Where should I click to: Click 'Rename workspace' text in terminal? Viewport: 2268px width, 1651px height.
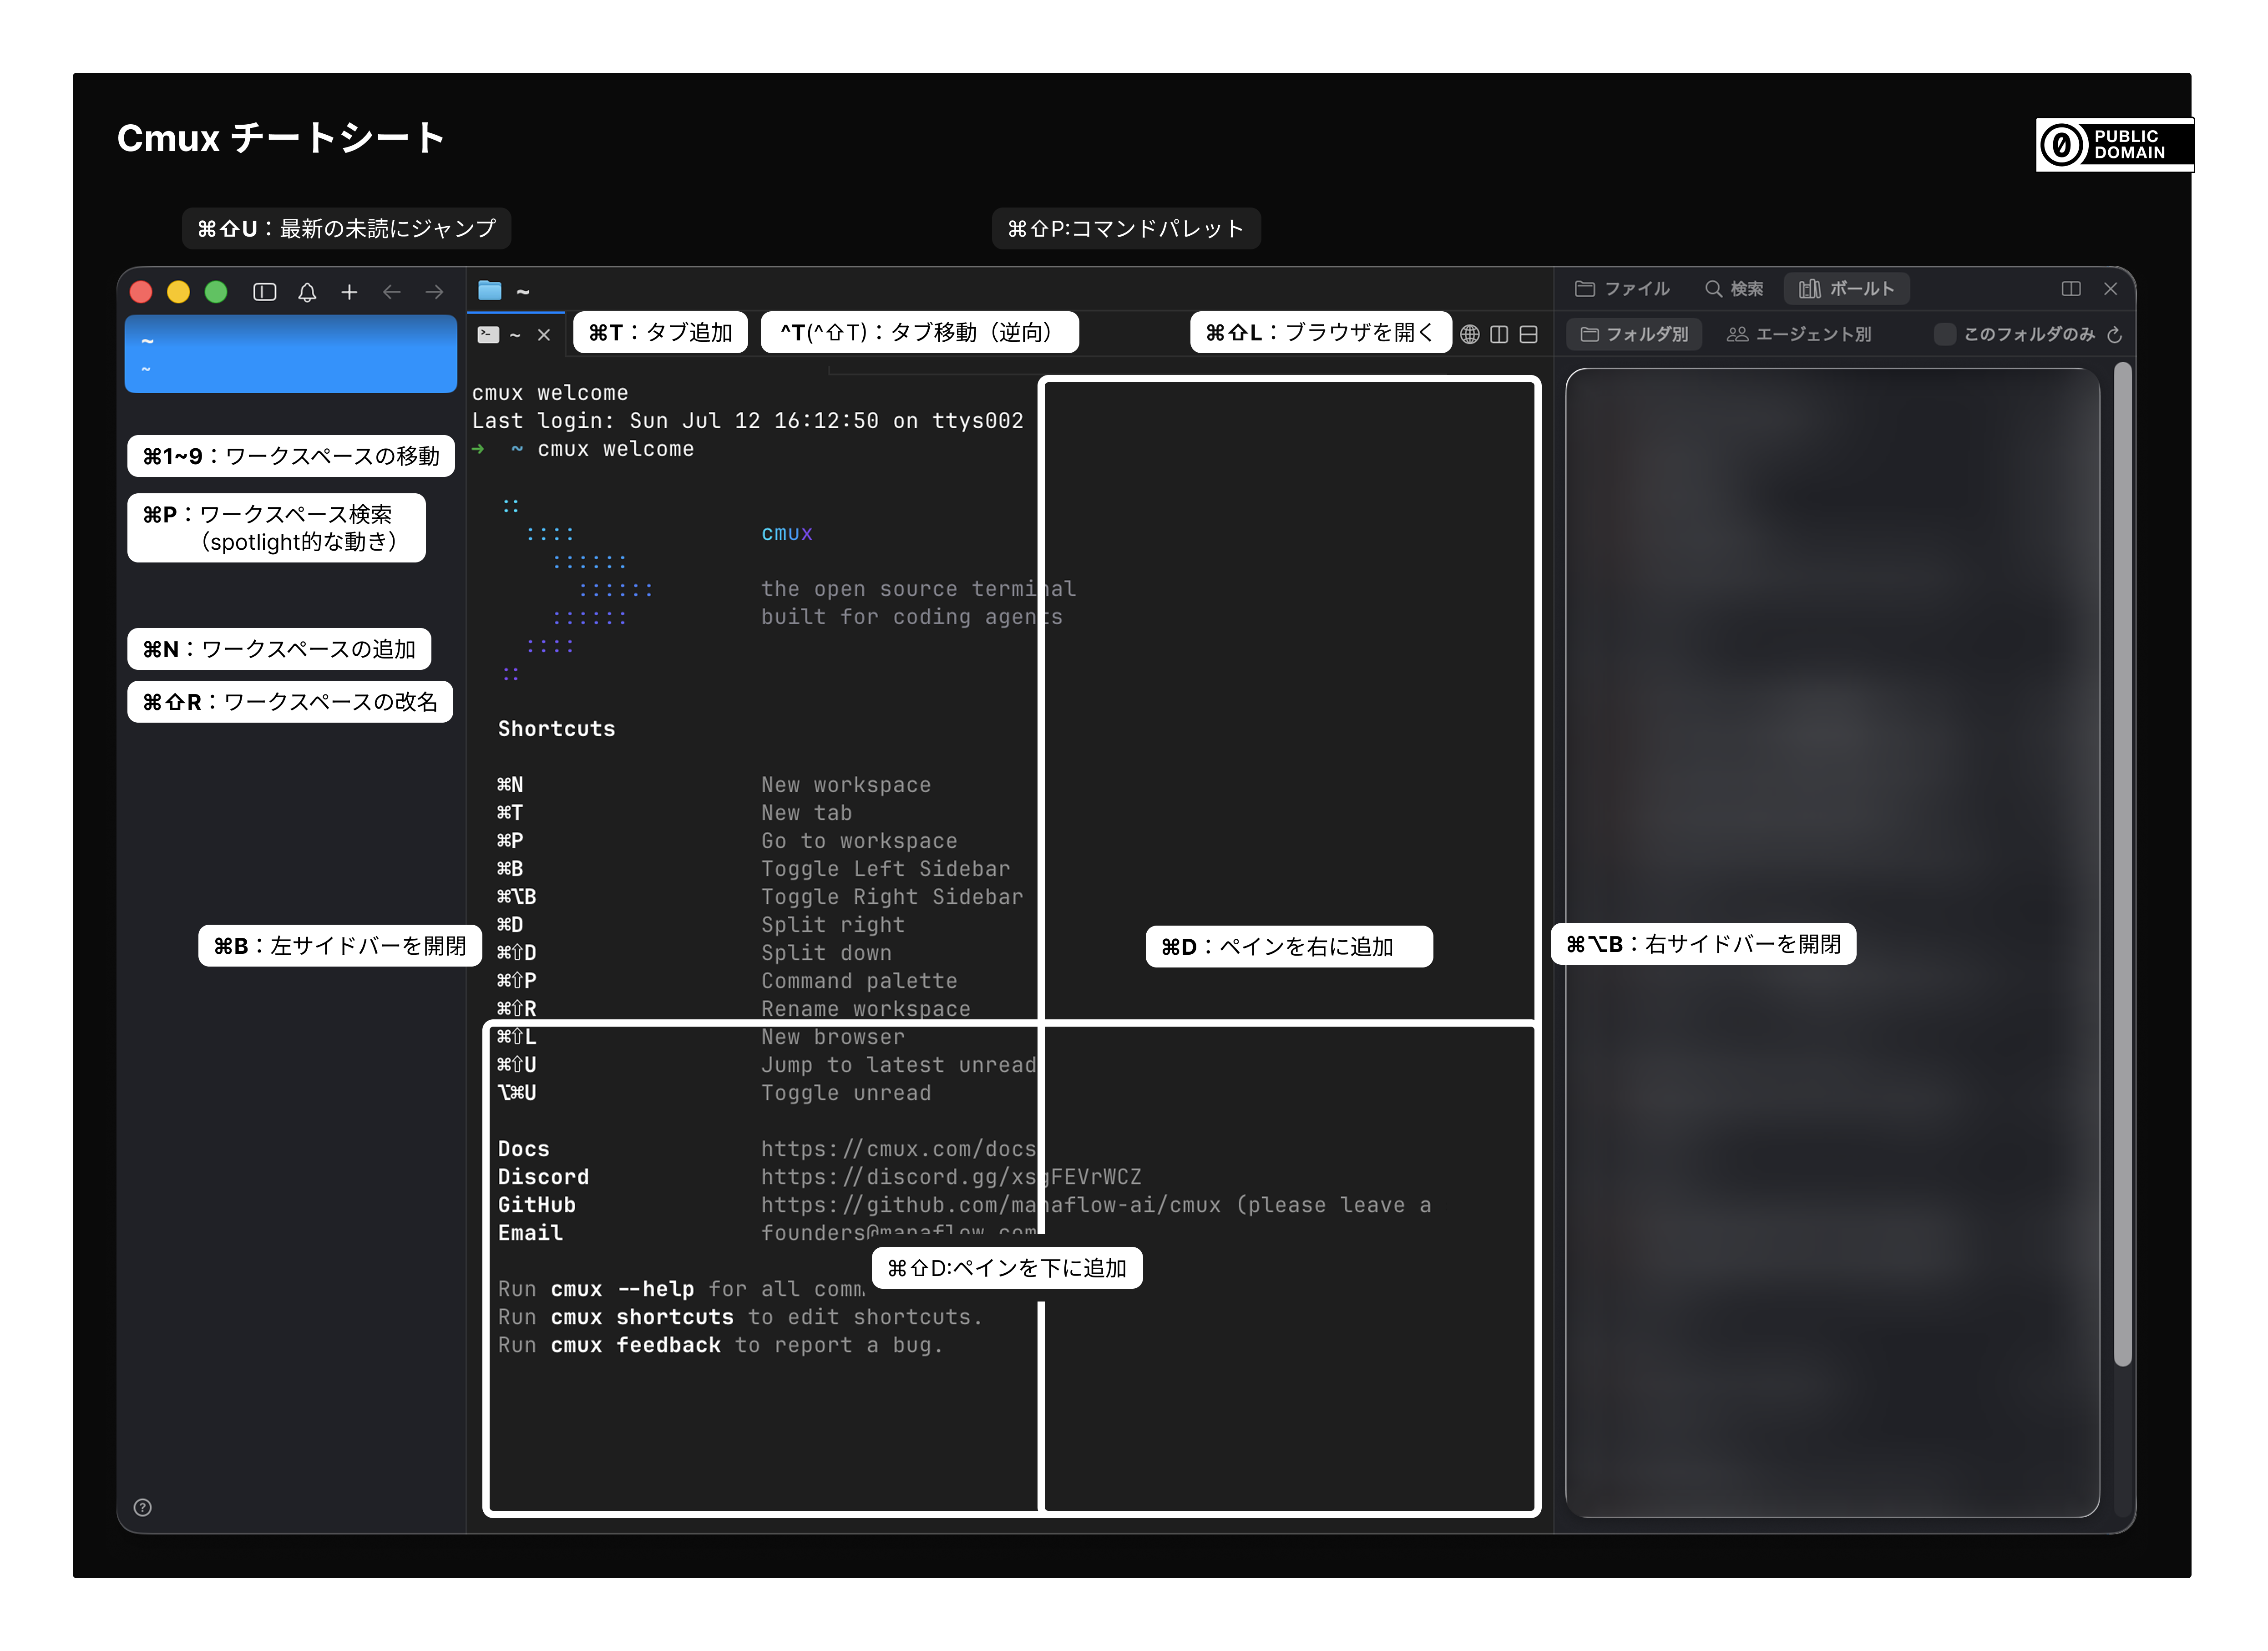tap(865, 1009)
